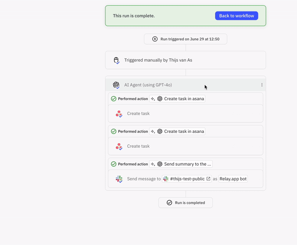
Task: Click the lightning icon on the run trigger chip
Action: [155, 39]
